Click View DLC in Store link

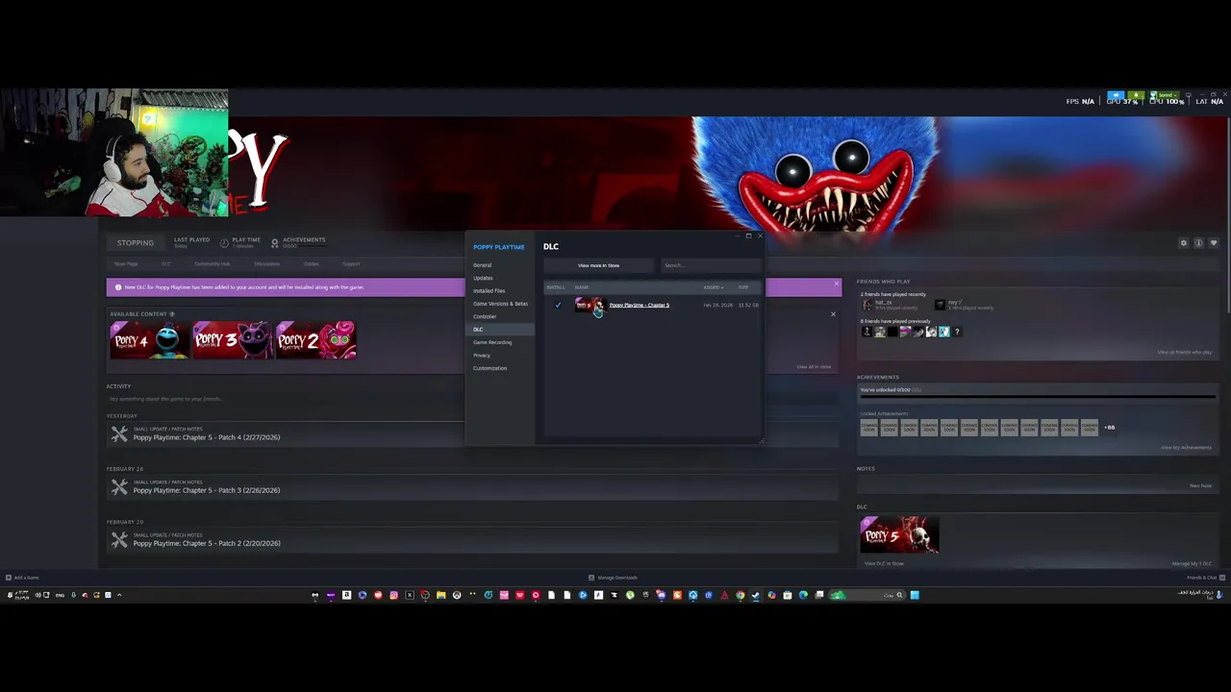tap(884, 563)
